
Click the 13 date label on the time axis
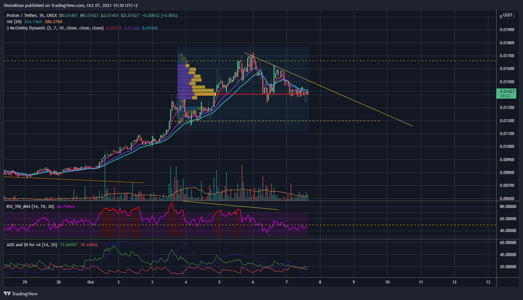pyautogui.click(x=488, y=282)
